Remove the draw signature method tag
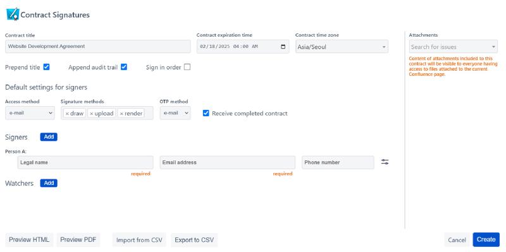This screenshot has width=506, height=252. [x=67, y=114]
